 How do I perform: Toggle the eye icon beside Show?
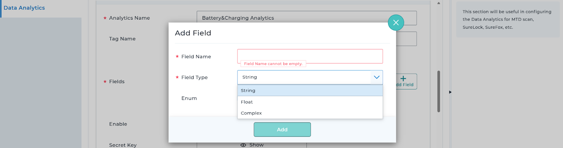(x=243, y=145)
